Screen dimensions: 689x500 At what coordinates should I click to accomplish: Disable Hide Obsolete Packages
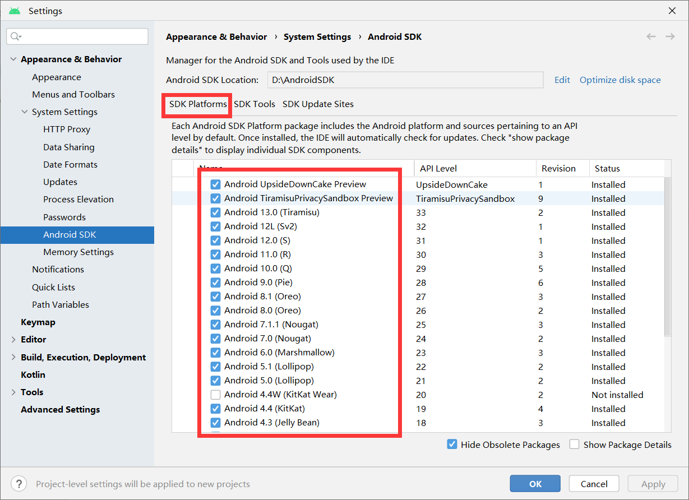coord(452,445)
